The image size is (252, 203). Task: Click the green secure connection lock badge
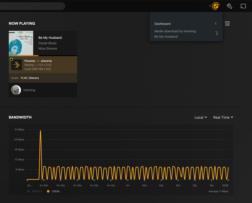click(11, 59)
